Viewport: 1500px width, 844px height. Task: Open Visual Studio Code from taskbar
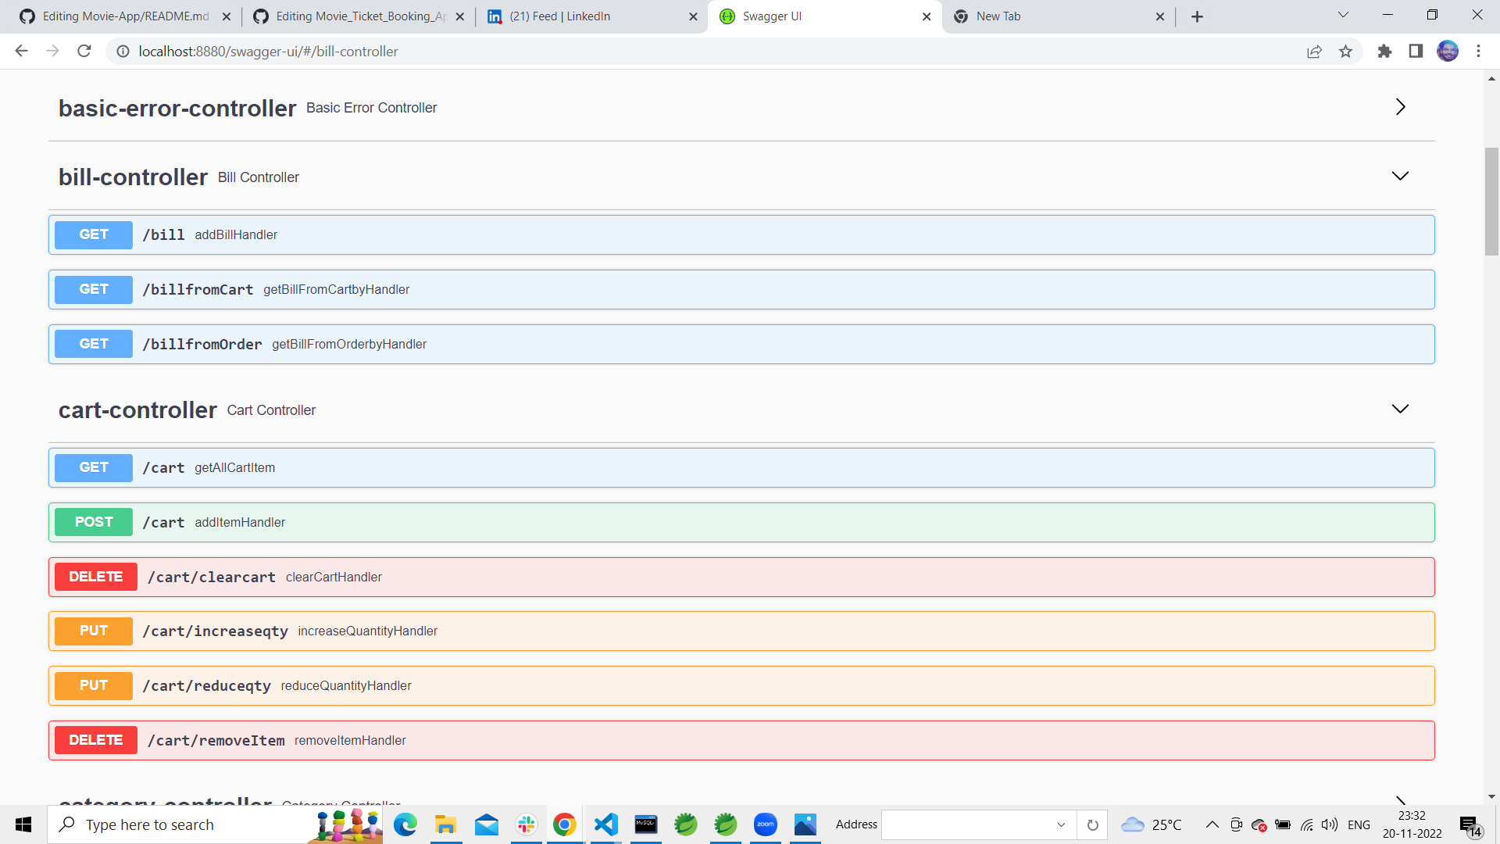coord(606,824)
